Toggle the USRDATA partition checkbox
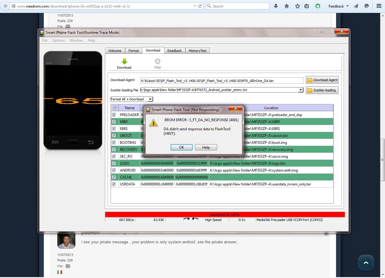Screen dimensions: 385x278 point(114,184)
